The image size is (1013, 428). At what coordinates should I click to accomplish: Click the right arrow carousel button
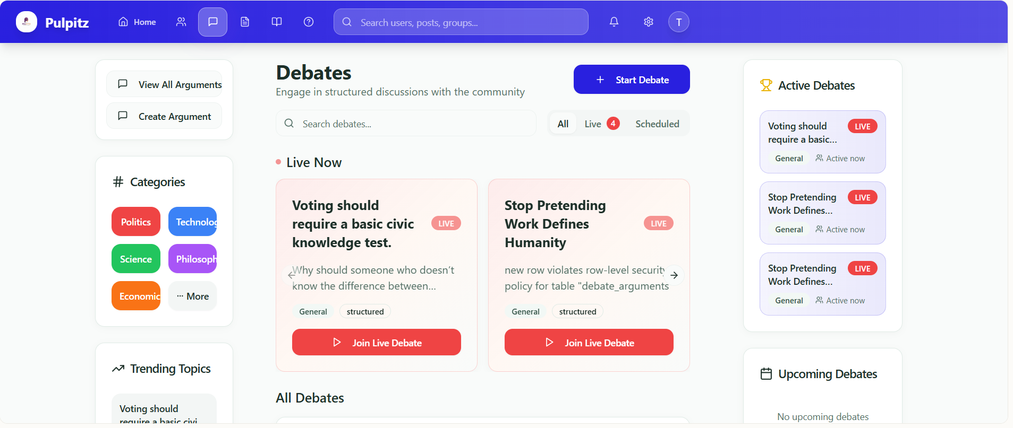pos(674,275)
